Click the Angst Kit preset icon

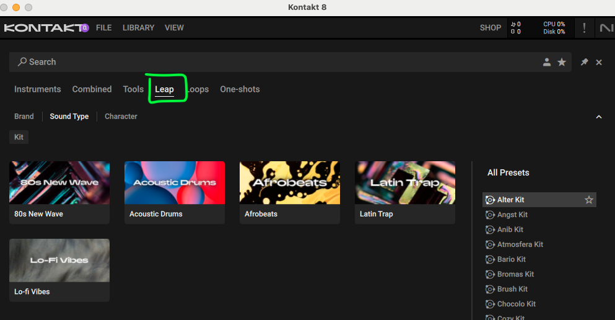[490, 215]
